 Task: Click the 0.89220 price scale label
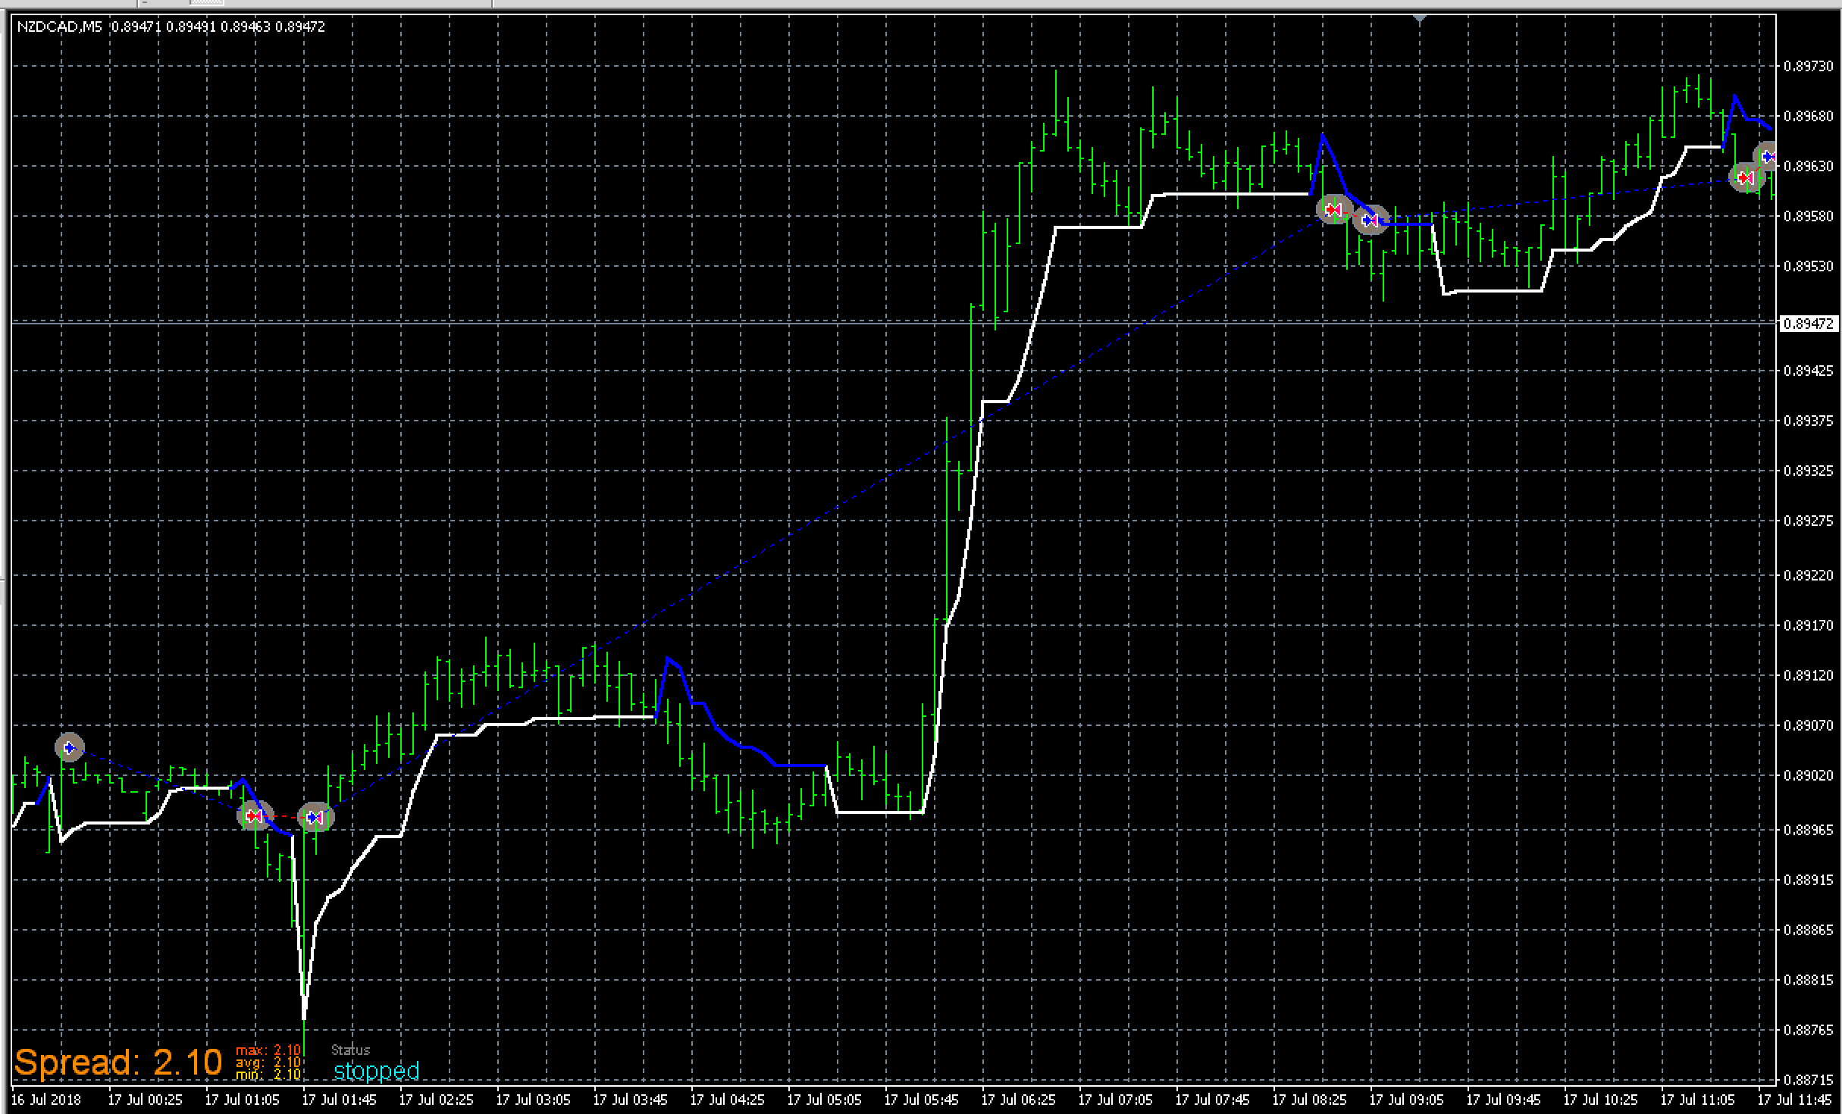[1808, 575]
